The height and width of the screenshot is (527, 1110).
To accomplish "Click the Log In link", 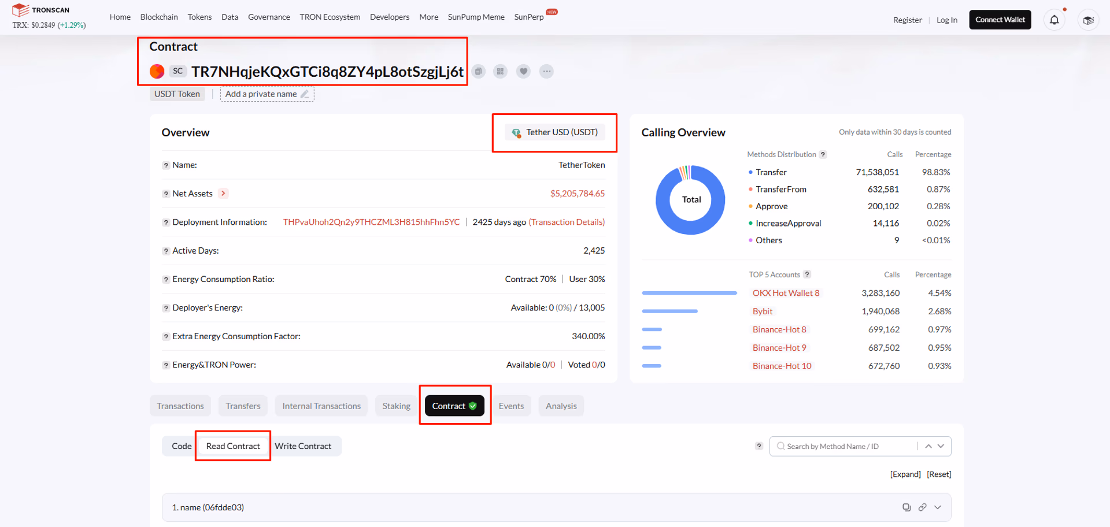I will pos(947,20).
